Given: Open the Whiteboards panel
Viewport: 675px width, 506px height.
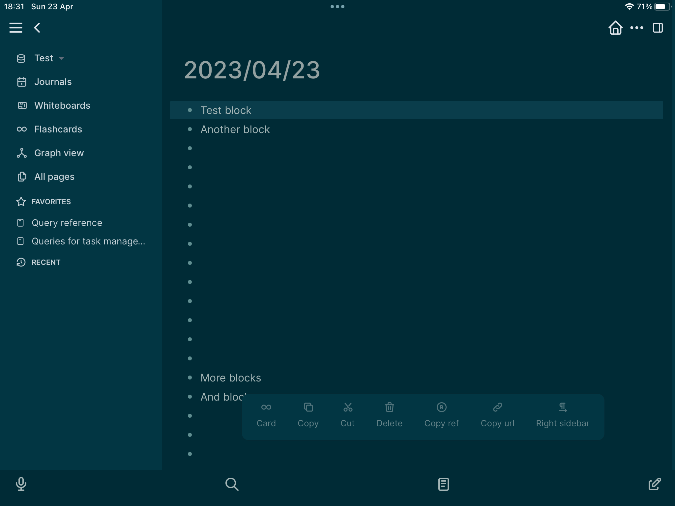Looking at the screenshot, I should [62, 105].
